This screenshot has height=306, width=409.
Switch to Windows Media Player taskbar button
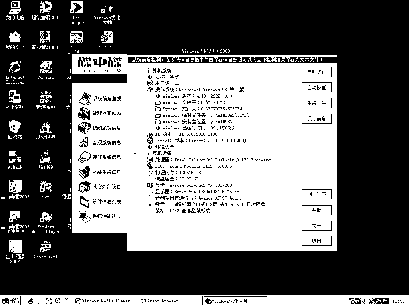[x=105, y=301]
